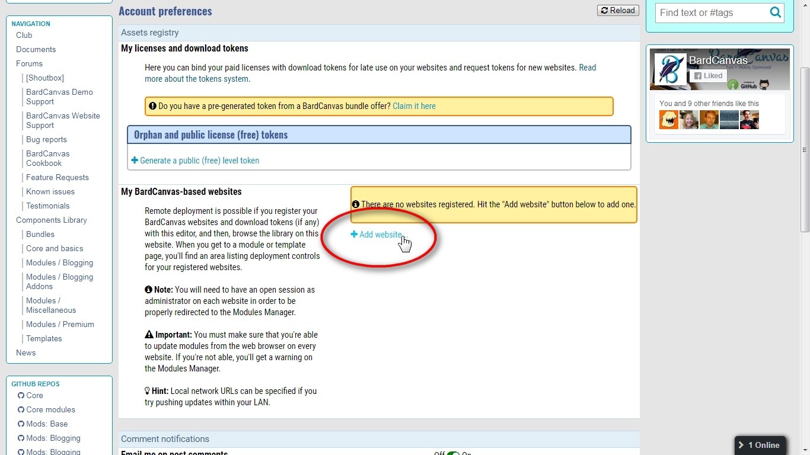Open Feature Requests forum
The width and height of the screenshot is (810, 455).
pos(58,177)
